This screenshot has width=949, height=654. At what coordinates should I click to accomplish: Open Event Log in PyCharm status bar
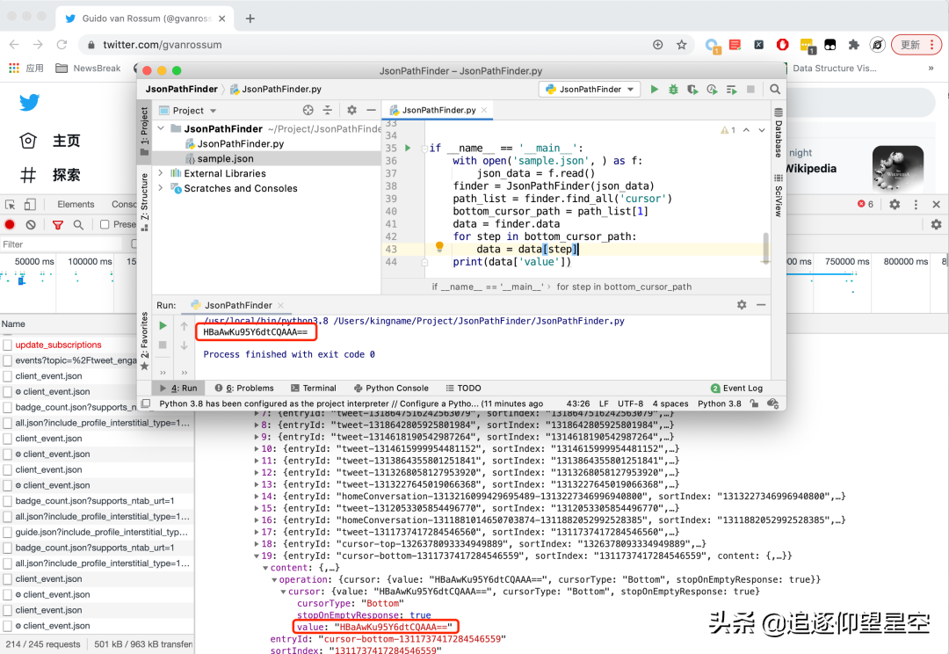(x=736, y=389)
